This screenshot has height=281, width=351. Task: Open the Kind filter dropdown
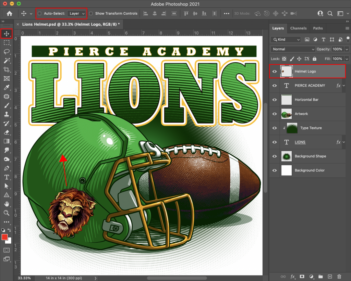click(286, 39)
